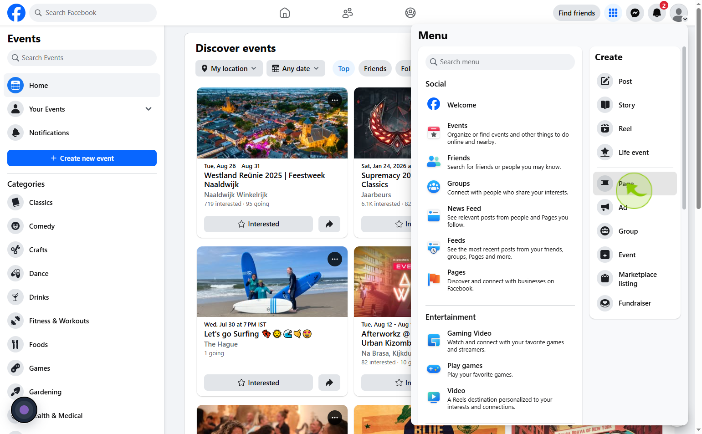
Task: Click the Find friends button
Action: coord(577,13)
